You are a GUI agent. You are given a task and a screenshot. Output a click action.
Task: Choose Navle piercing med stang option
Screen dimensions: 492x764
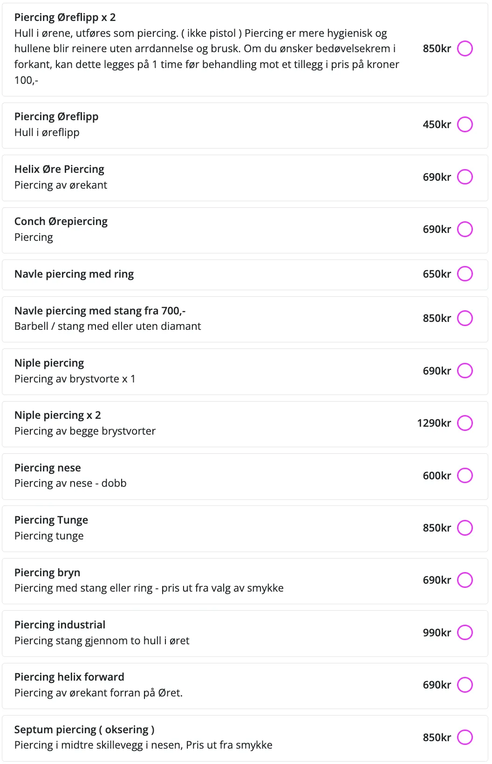coord(465,318)
